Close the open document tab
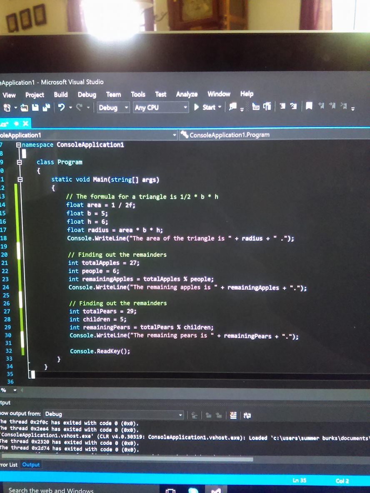This screenshot has width=370, height=493. (x=25, y=123)
